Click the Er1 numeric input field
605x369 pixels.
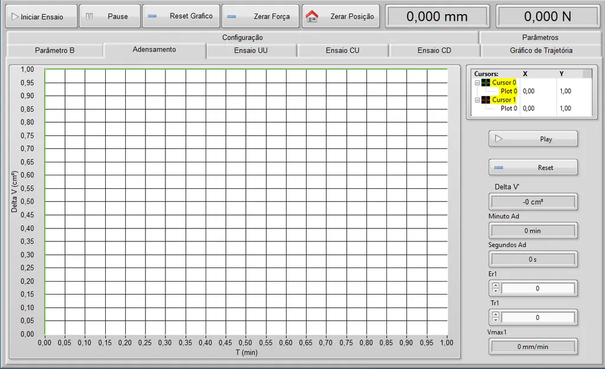pos(538,289)
